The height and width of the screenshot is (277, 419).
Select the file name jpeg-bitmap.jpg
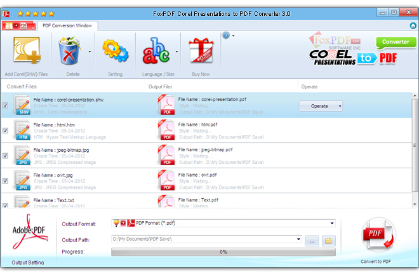point(73,150)
